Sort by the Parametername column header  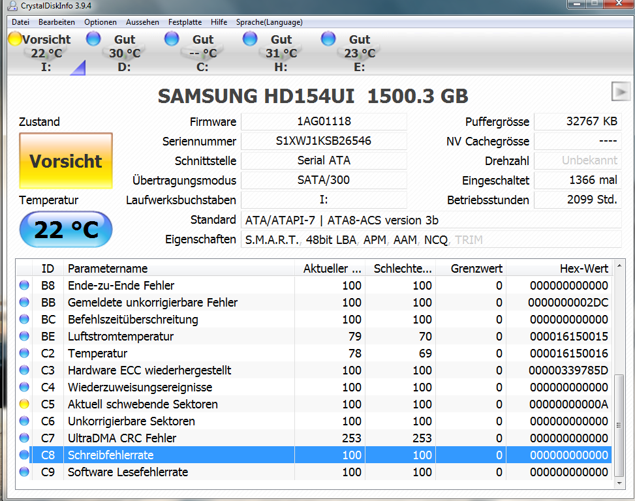pos(179,268)
